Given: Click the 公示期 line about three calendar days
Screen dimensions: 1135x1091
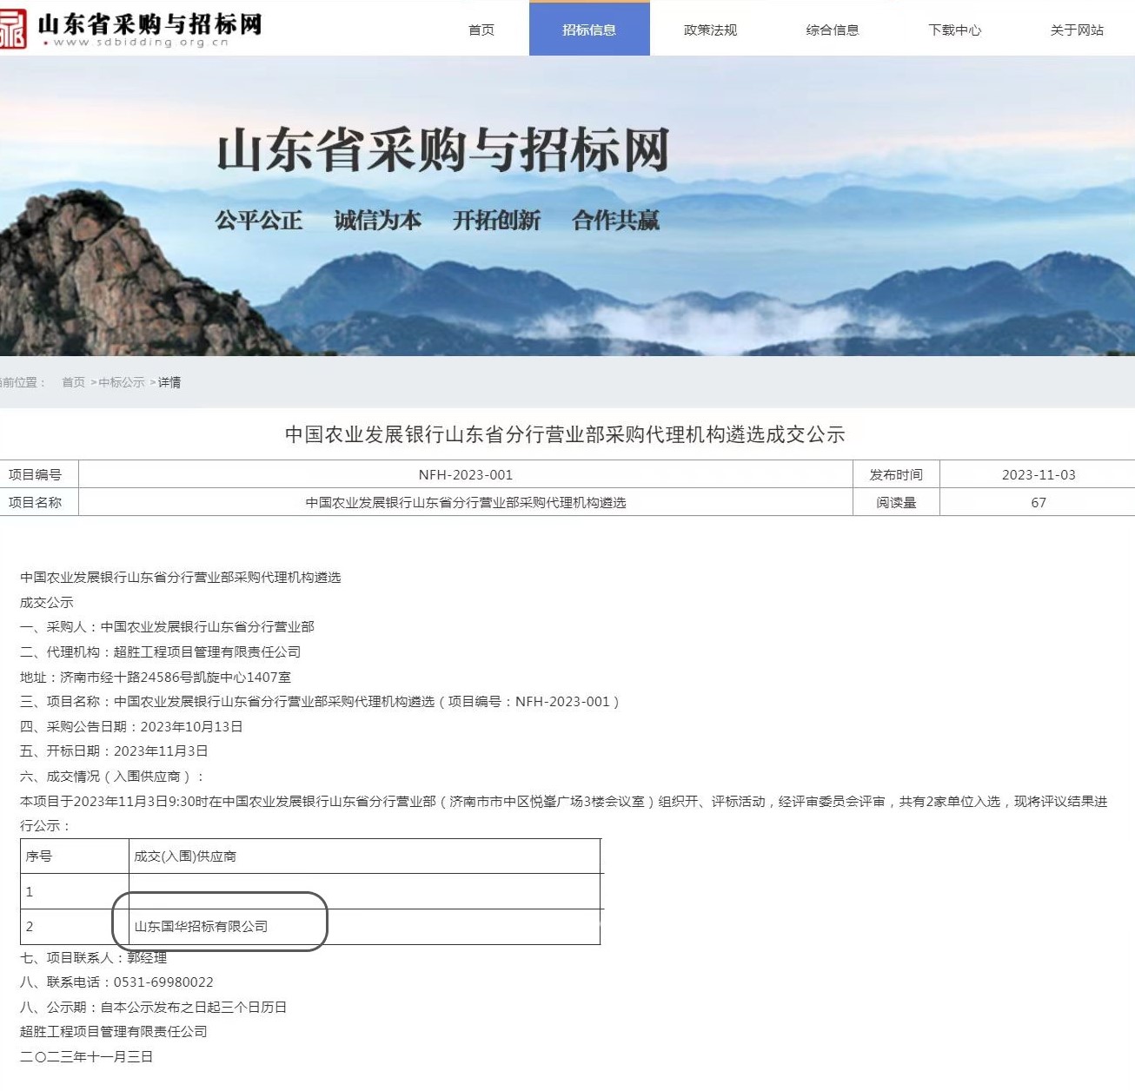Looking at the screenshot, I should [x=153, y=1007].
